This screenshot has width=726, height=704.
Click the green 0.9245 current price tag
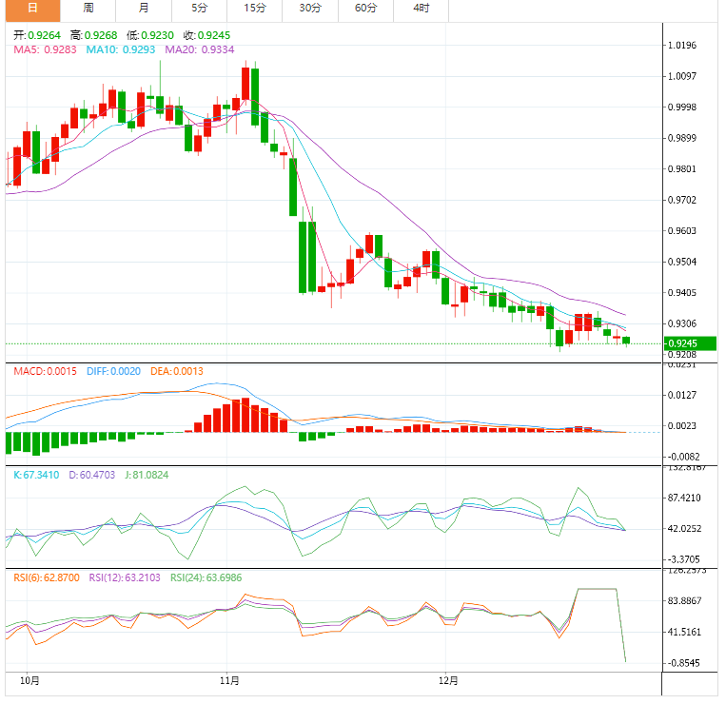690,343
